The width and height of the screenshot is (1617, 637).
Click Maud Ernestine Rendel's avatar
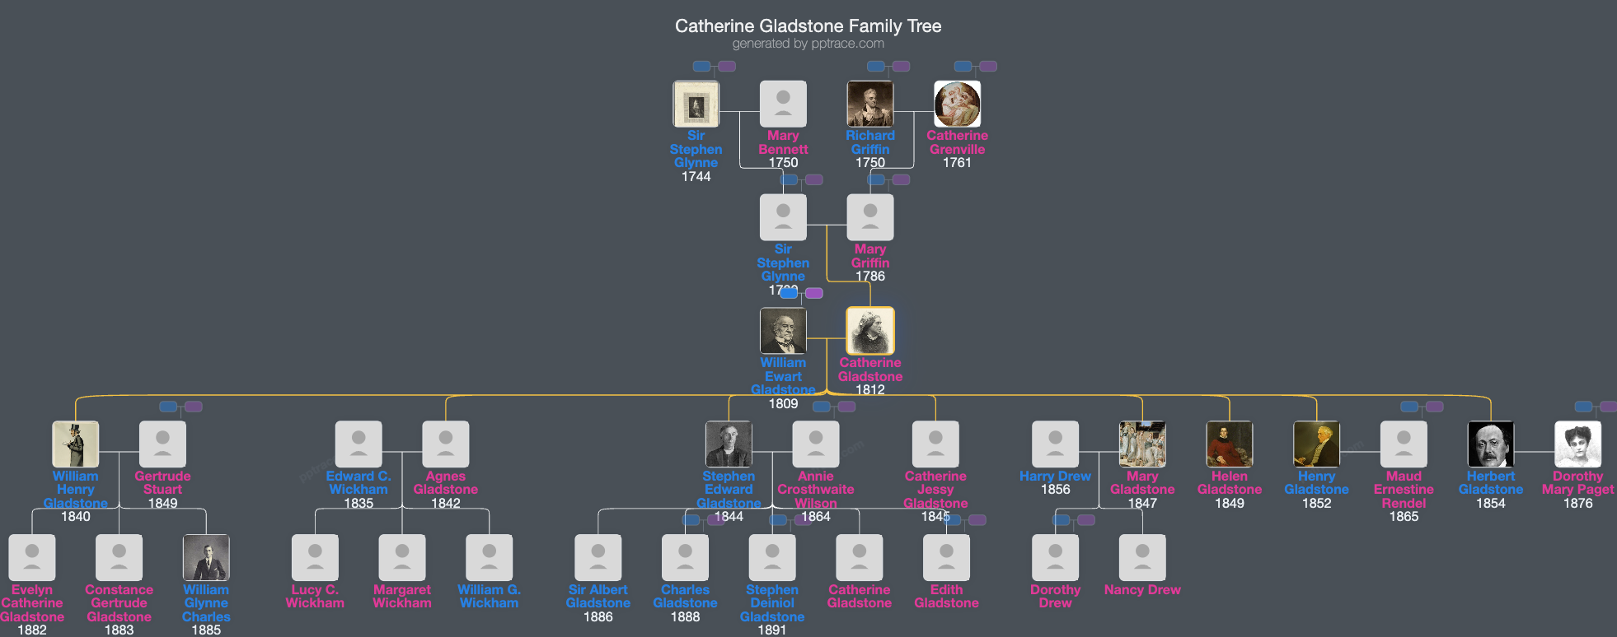click(x=1404, y=444)
